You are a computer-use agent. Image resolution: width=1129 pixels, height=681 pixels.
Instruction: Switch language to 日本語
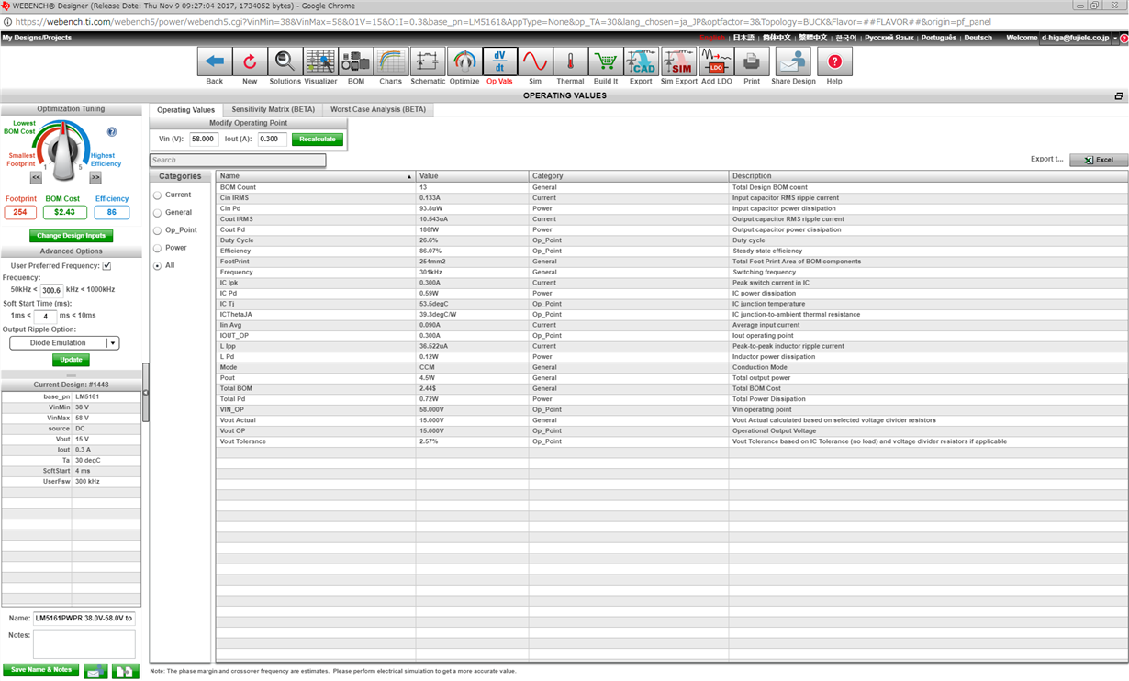[743, 38]
